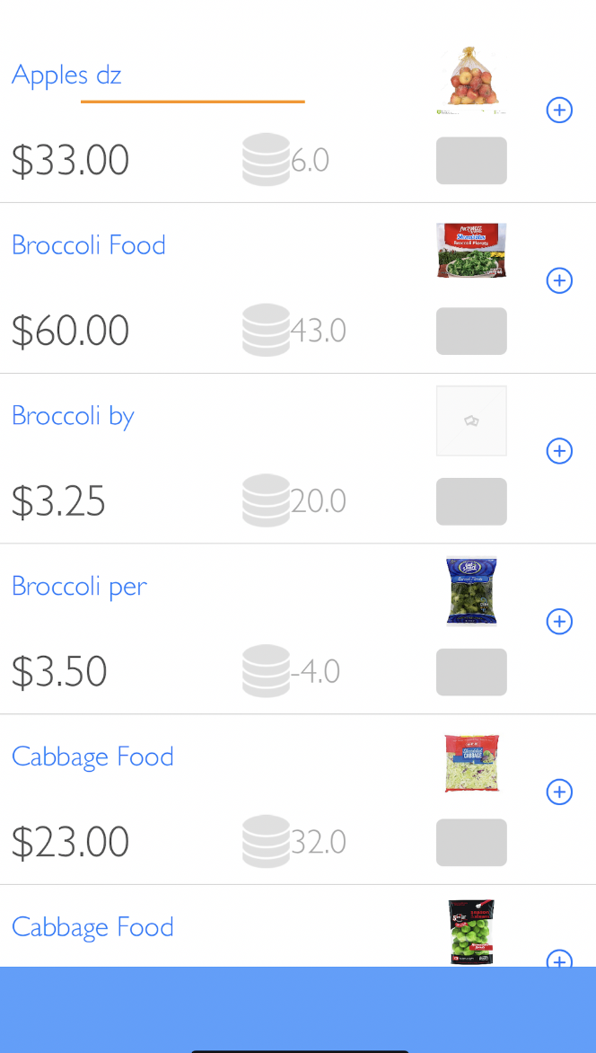Viewport: 596px width, 1053px height.
Task: Click the gray quantity box for Apples dz
Action: point(471,161)
